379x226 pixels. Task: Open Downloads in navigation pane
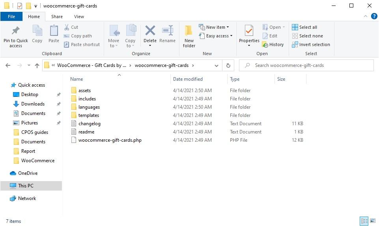33,104
